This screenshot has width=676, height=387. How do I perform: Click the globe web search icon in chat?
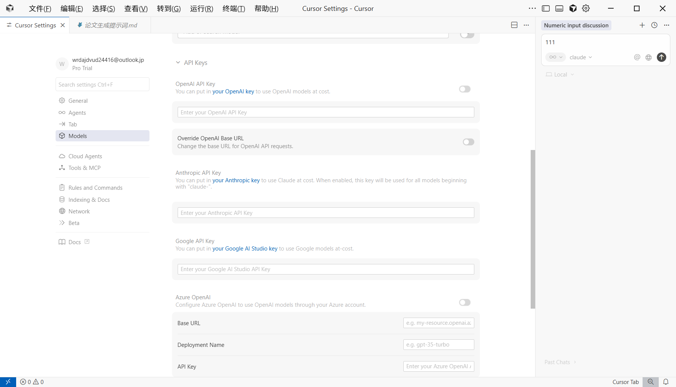649,57
